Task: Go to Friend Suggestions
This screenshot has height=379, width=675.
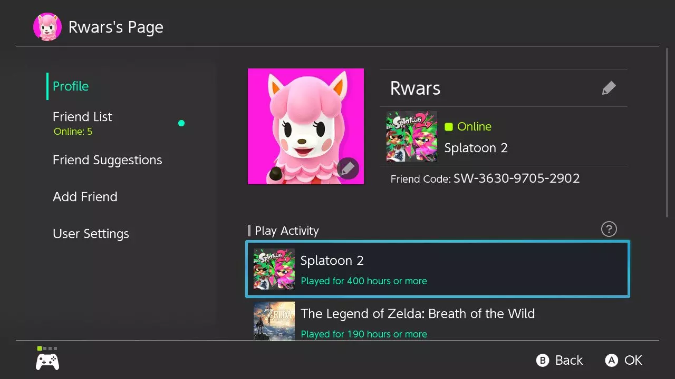Action: pos(107,160)
